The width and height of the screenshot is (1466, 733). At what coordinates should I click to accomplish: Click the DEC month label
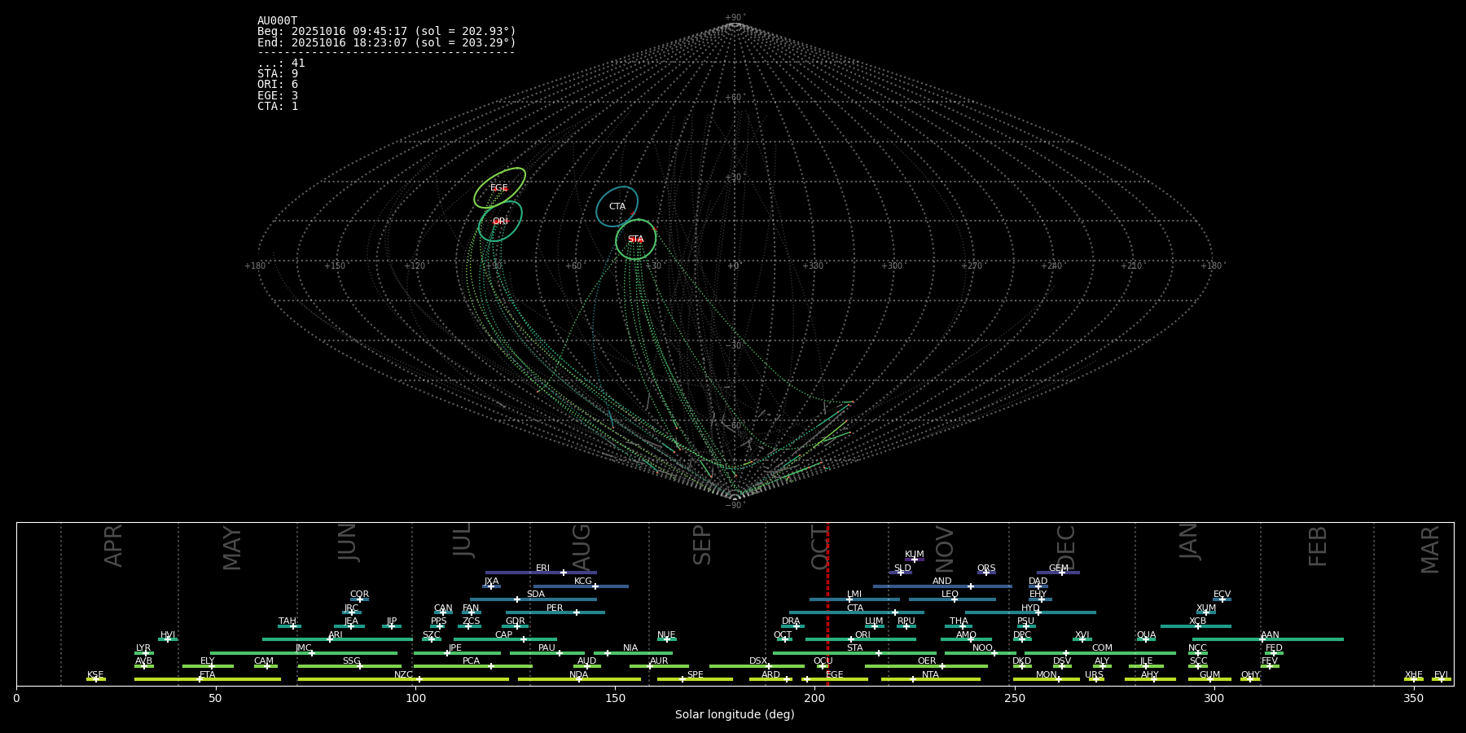(1066, 547)
